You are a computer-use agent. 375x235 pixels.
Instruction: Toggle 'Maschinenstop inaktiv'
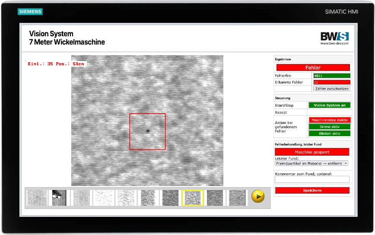coord(330,120)
